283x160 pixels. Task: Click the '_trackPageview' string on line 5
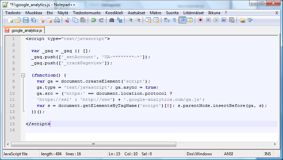click(83, 63)
